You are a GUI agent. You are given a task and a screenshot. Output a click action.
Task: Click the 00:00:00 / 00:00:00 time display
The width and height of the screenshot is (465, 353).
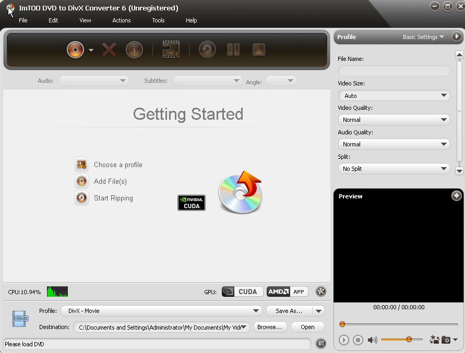click(x=399, y=307)
